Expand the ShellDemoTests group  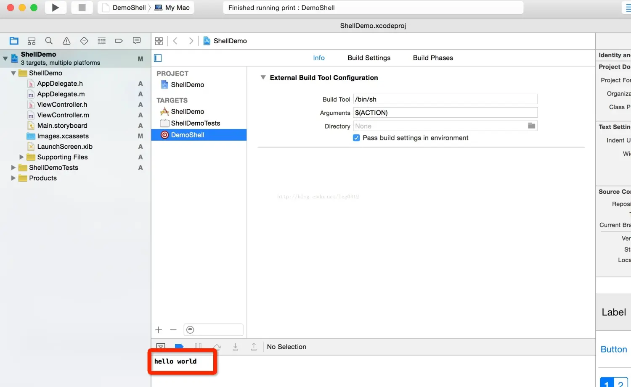[13, 168]
